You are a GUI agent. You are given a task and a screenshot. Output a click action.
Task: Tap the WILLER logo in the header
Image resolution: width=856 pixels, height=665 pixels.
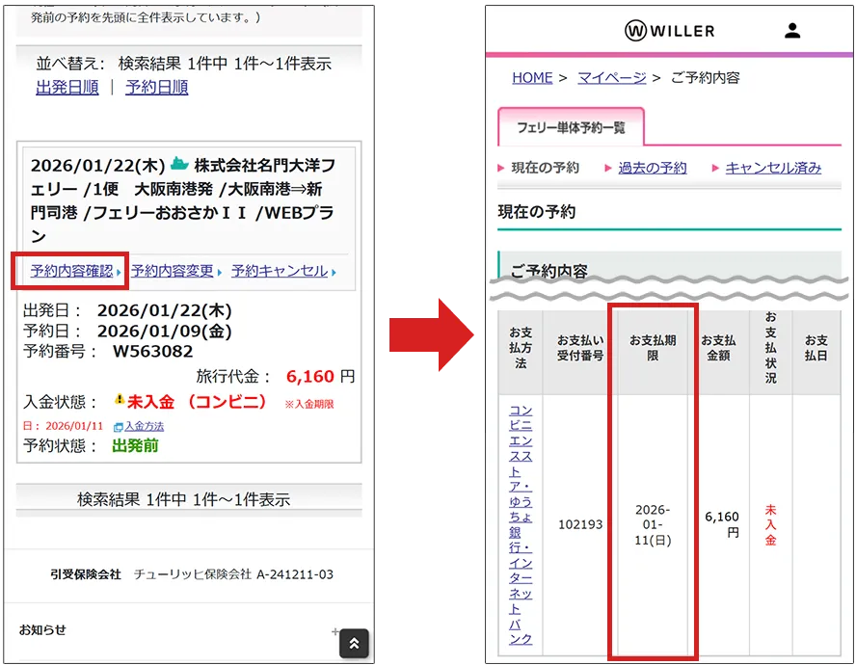point(669,30)
